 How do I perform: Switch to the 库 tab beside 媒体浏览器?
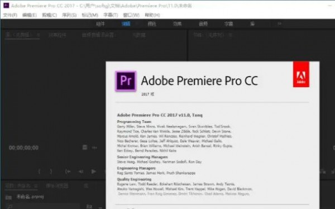click(x=86, y=186)
